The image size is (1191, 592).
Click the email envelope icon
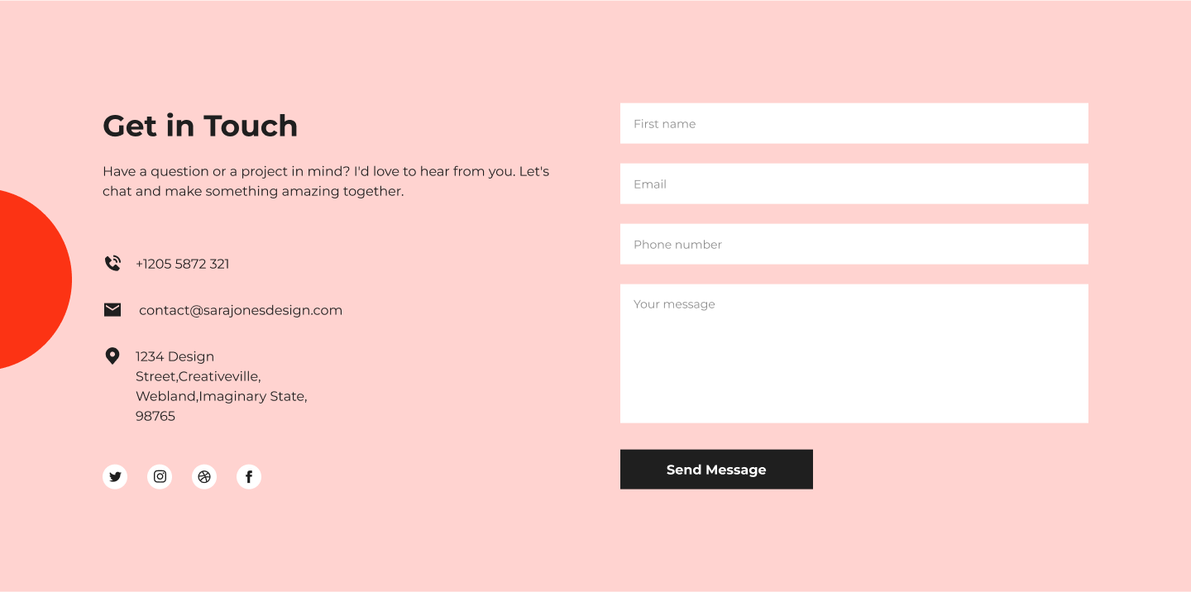[112, 310]
